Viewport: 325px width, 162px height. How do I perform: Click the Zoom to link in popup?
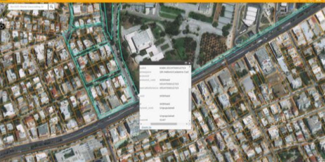[x=145, y=127]
